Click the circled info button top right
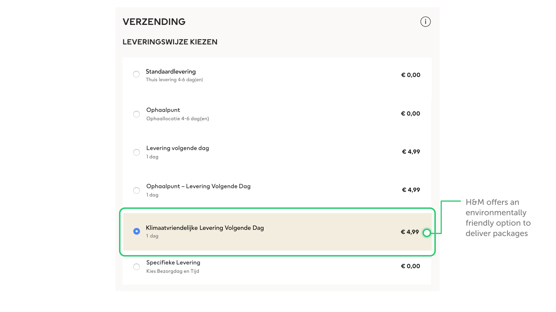 point(425,21)
